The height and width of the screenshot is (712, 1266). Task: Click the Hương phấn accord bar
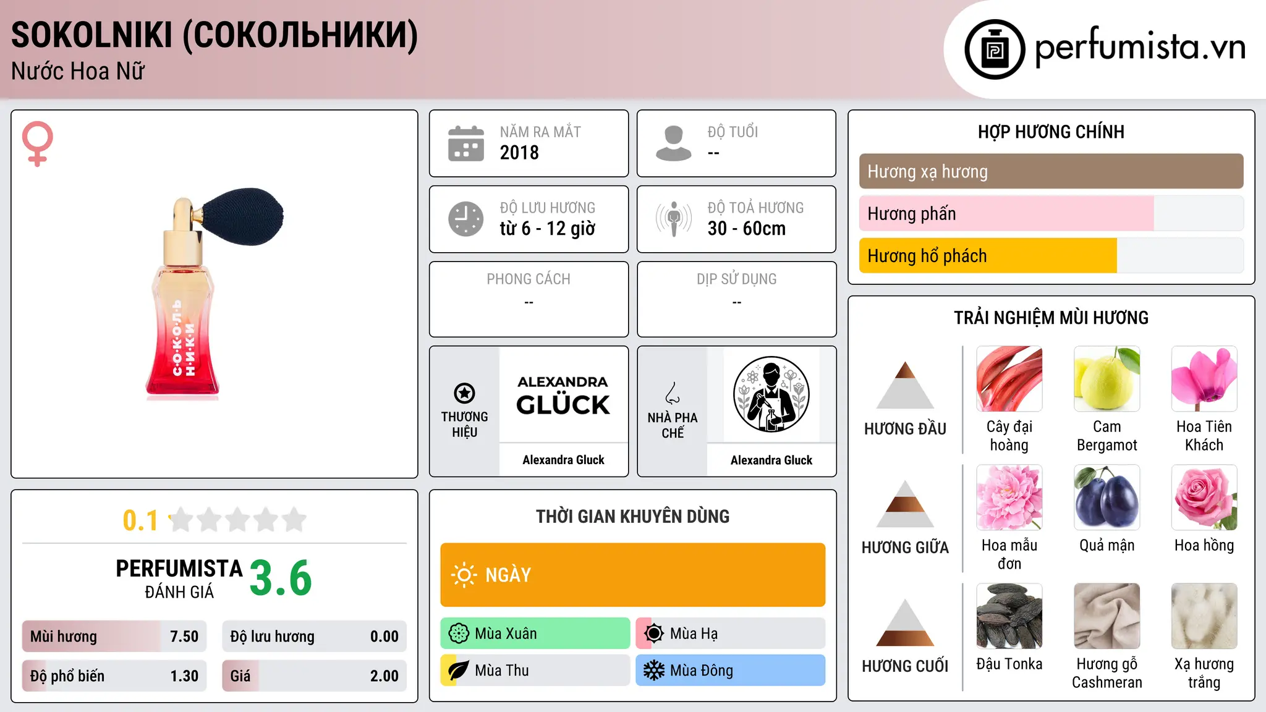coord(1051,213)
